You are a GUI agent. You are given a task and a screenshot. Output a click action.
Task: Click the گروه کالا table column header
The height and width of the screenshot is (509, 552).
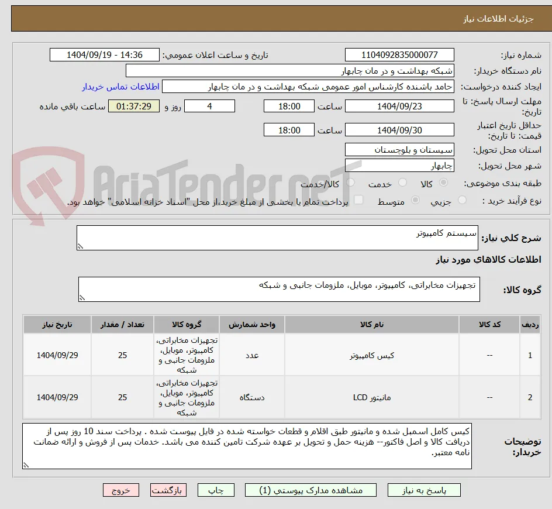point(187,325)
